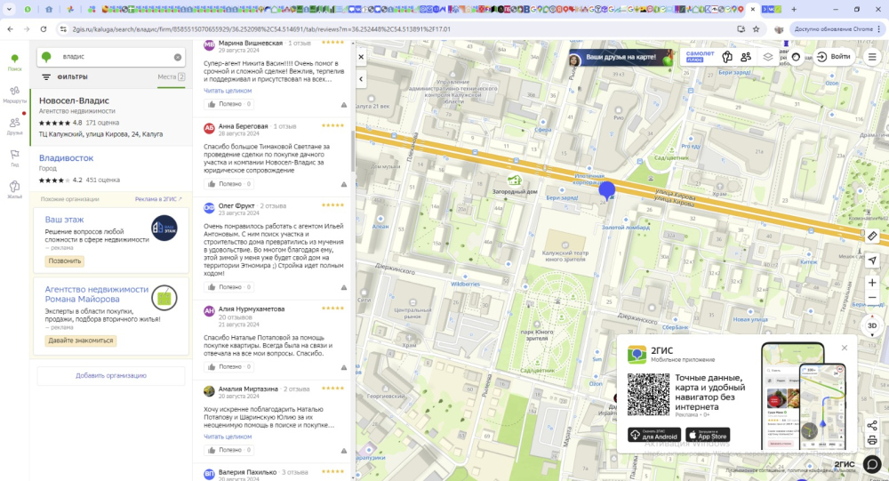Switch to the Места tab
The height and width of the screenshot is (481, 889).
172,77
